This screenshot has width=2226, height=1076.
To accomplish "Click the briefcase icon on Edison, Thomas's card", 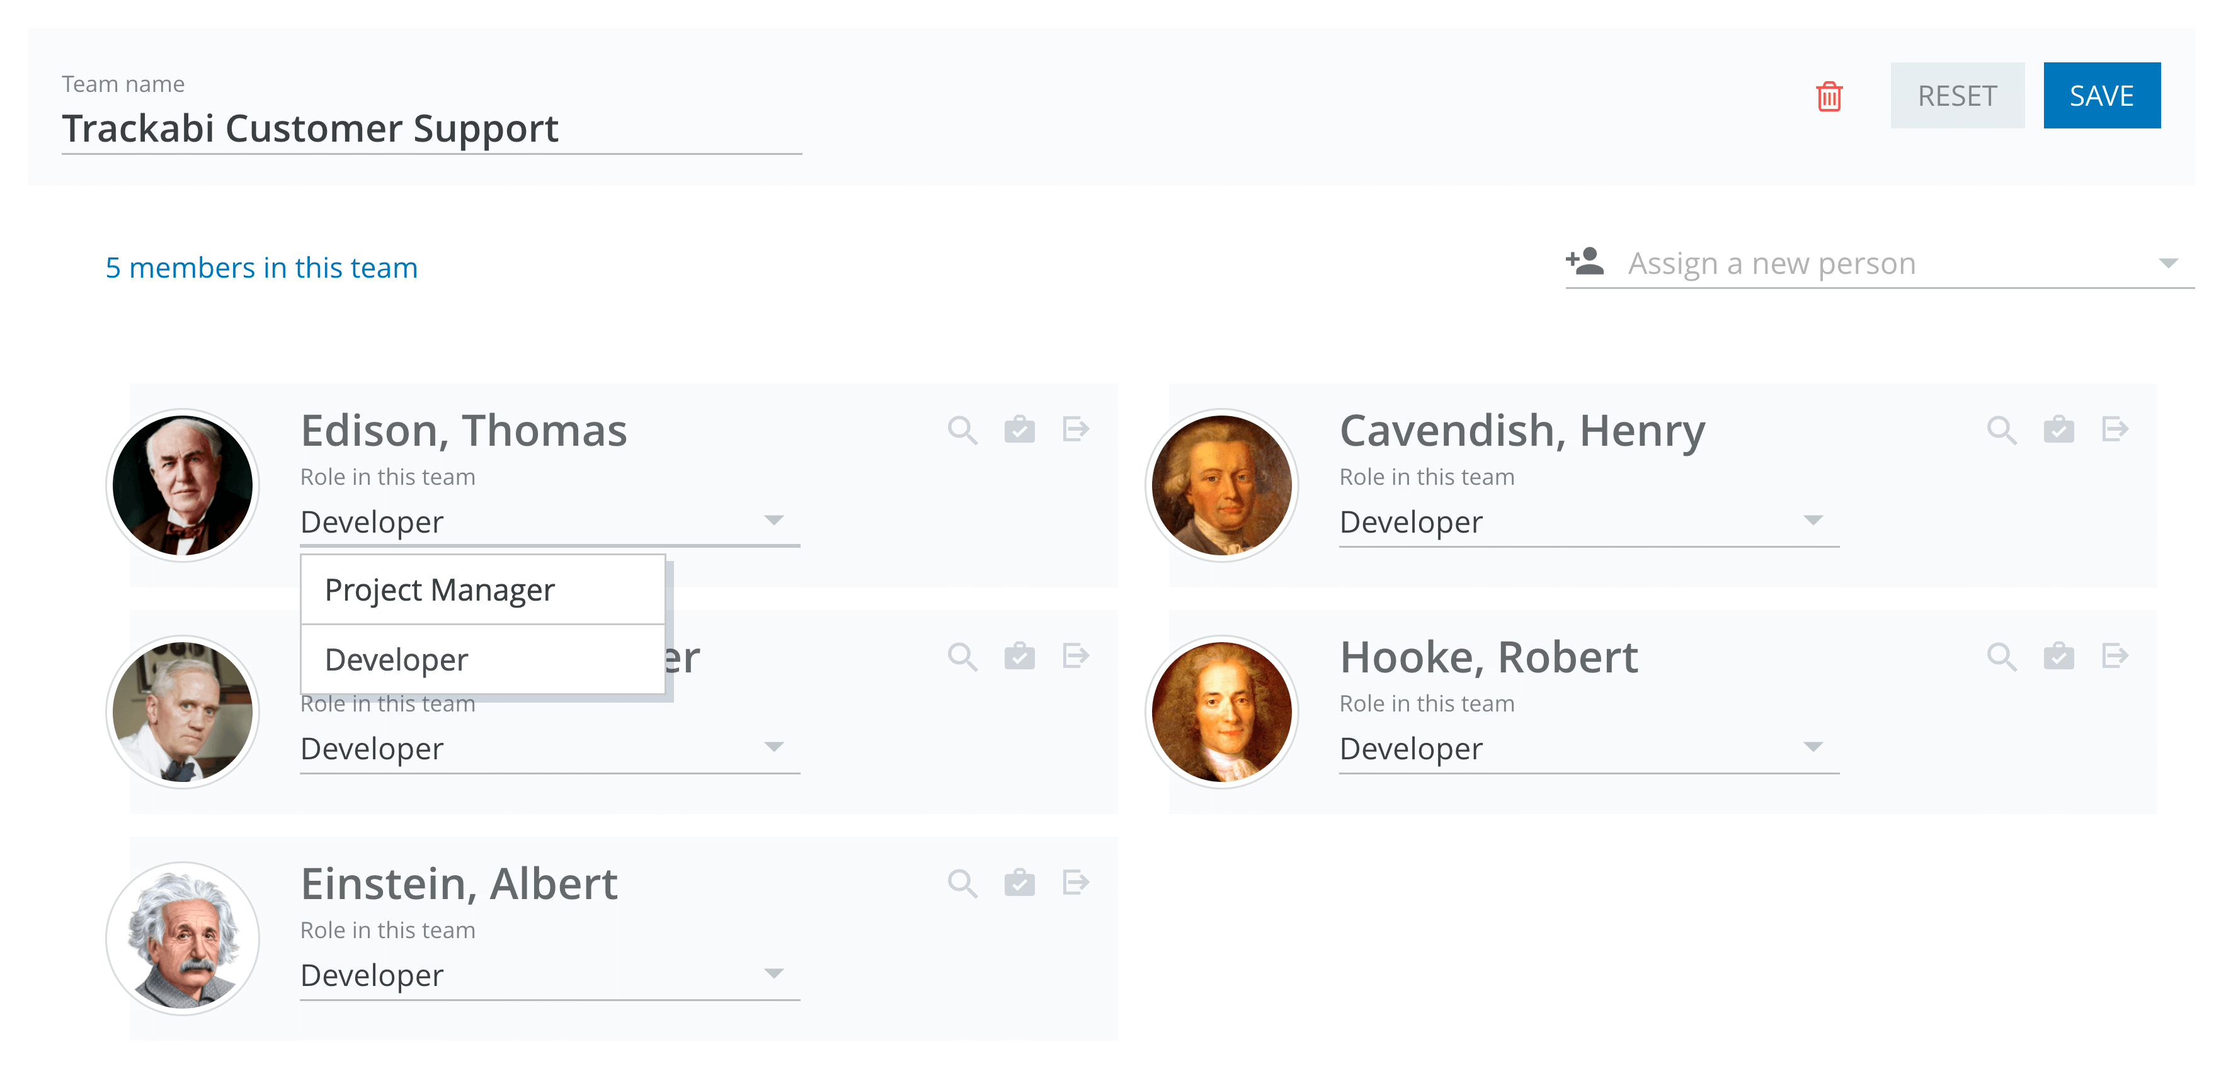I will 1019,429.
